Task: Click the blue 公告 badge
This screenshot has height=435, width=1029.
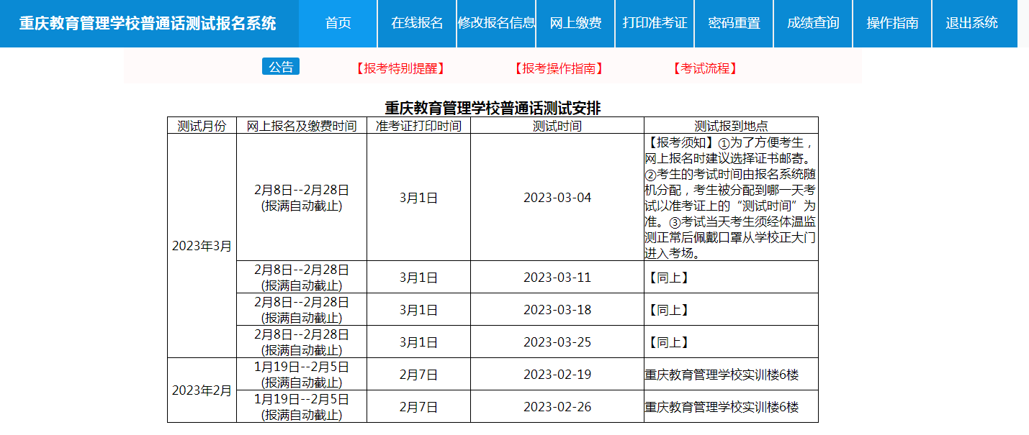Action: [x=281, y=67]
